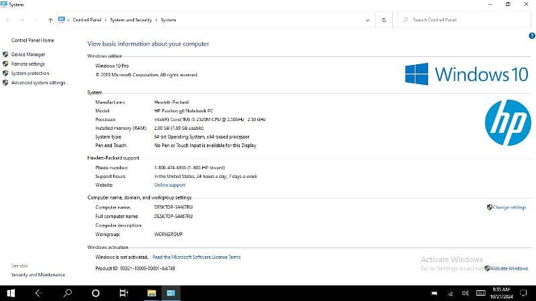Open Task View on the taskbar
This screenshot has height=301, width=536.
click(x=123, y=293)
